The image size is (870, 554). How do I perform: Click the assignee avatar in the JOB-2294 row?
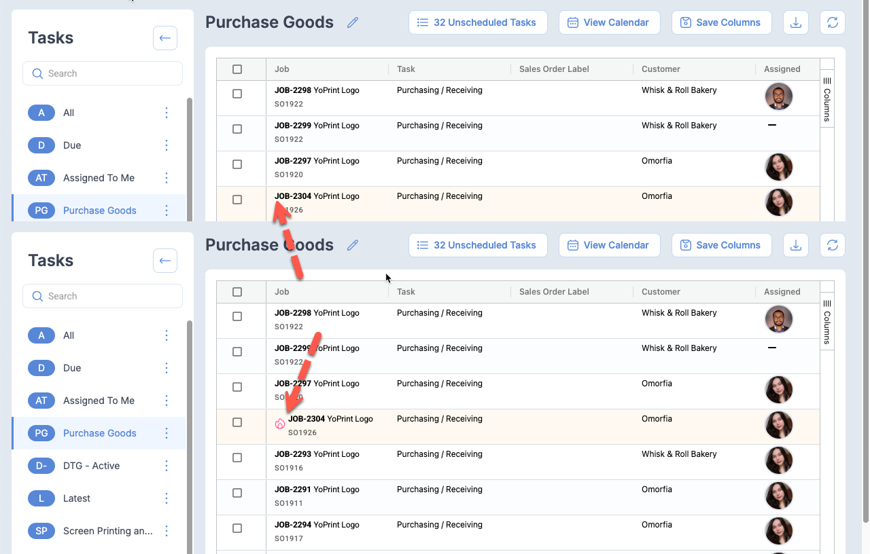pos(779,531)
